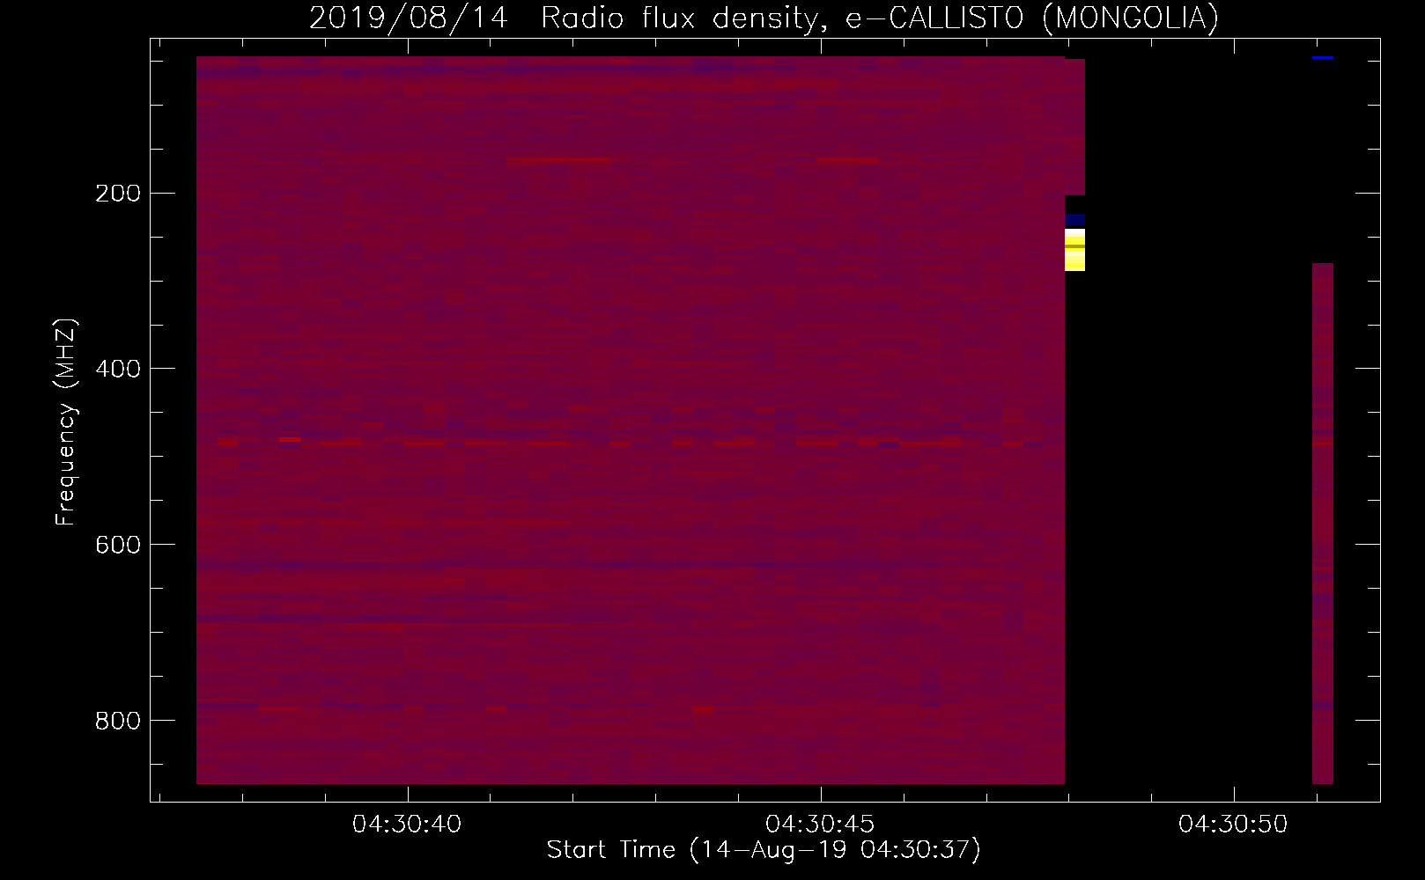Image resolution: width=1425 pixels, height=880 pixels.
Task: Click the 'e-CALLISTO (MONGOLIA)' title text
Action: (1031, 18)
